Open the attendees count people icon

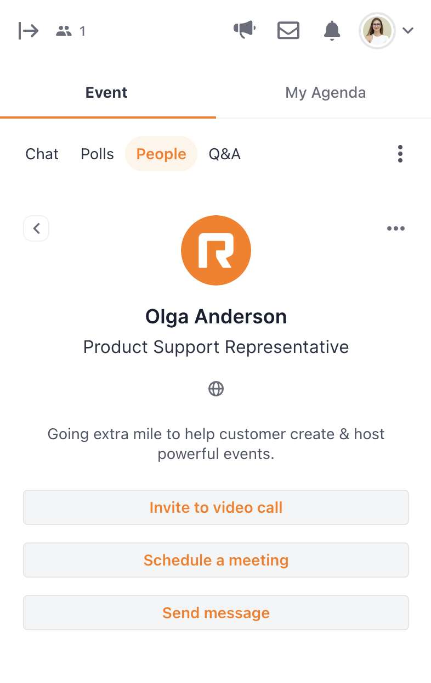tap(64, 31)
